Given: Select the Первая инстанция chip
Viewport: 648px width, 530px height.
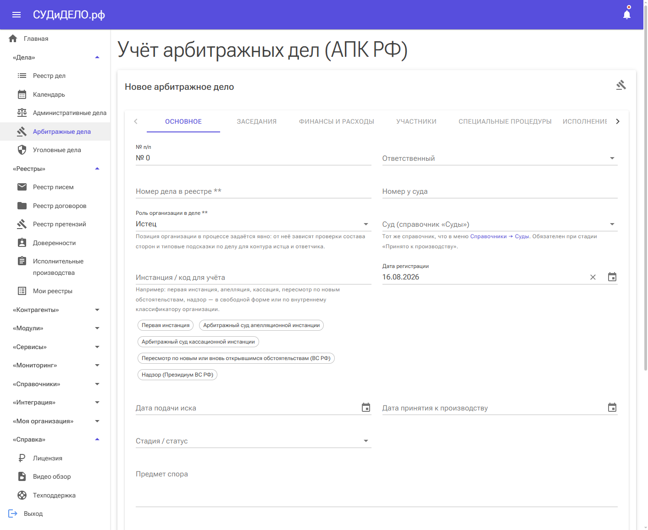Looking at the screenshot, I should 166,325.
